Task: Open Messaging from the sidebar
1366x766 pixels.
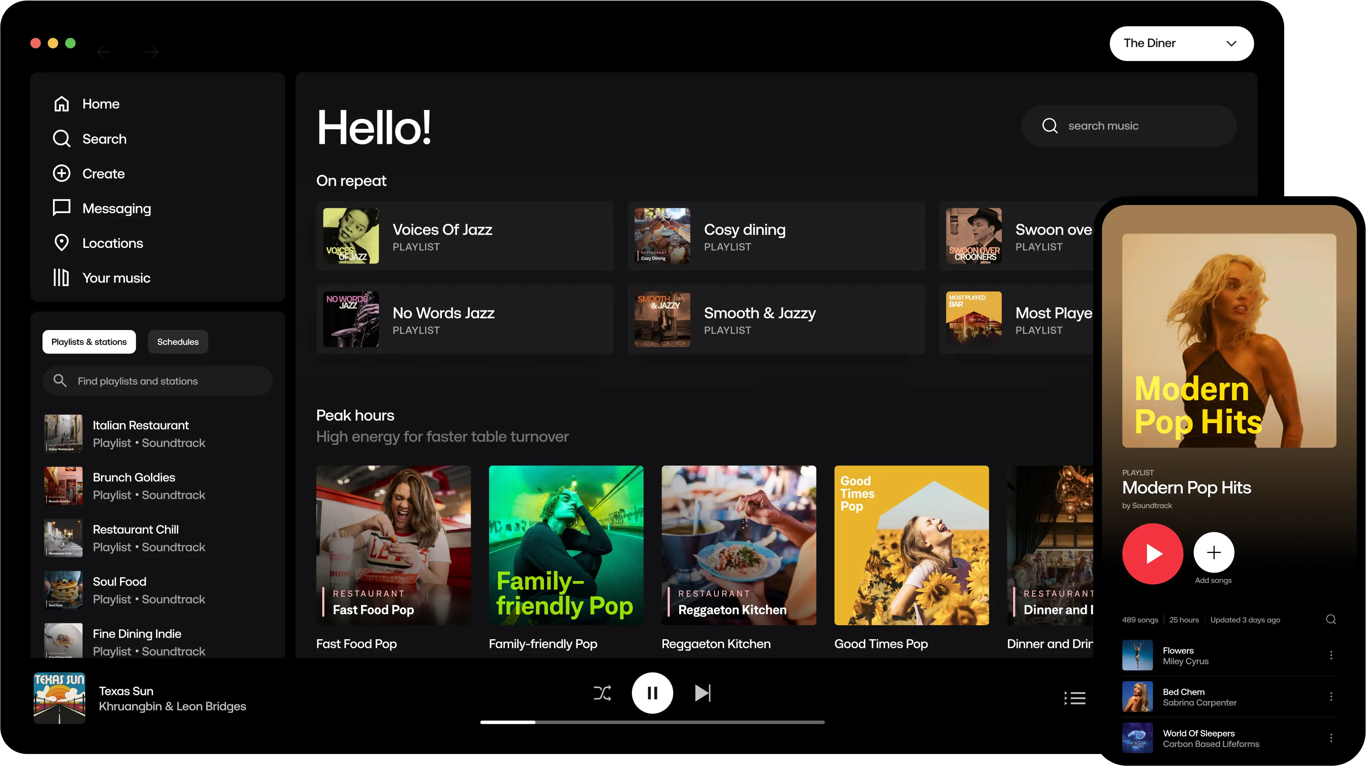Action: pos(61,208)
